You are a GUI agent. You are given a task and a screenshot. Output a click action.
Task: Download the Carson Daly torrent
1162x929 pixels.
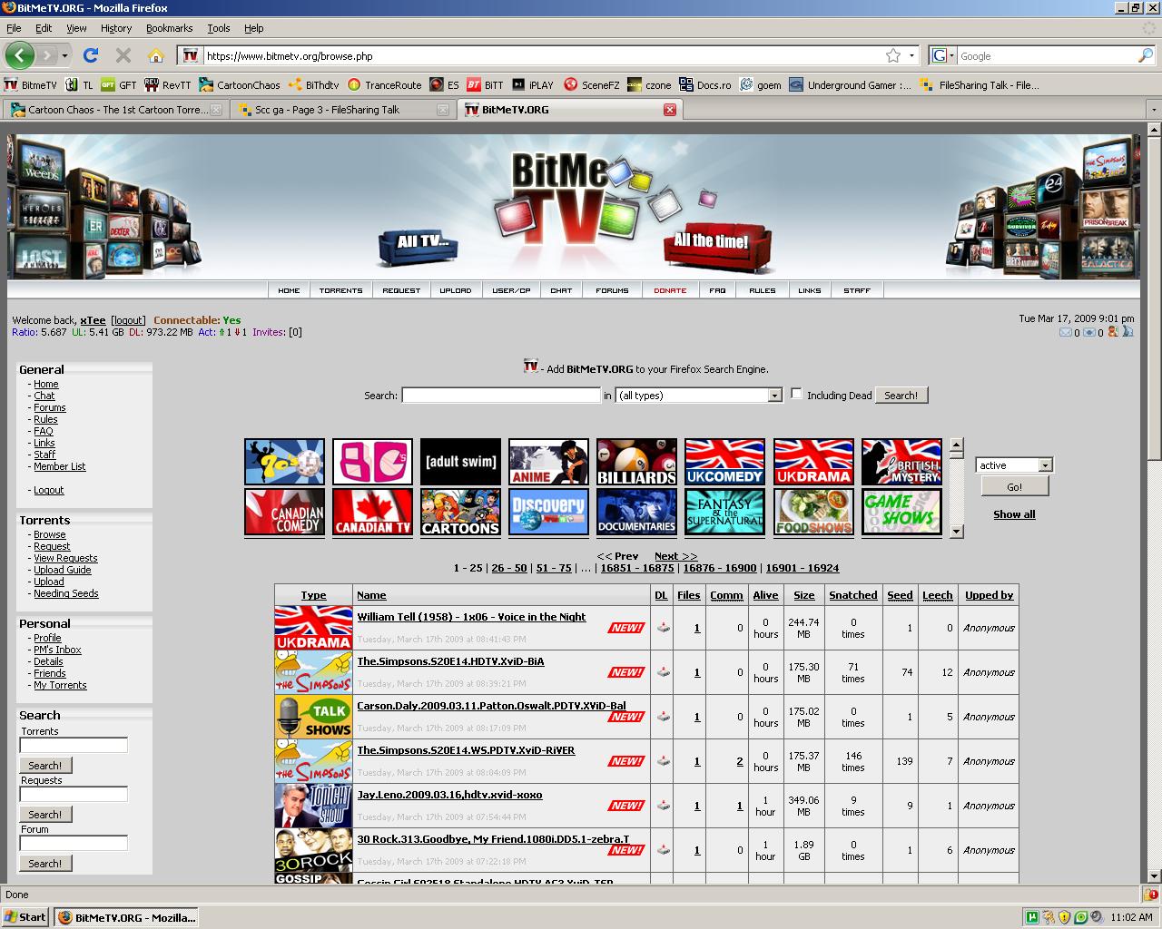[x=664, y=717]
